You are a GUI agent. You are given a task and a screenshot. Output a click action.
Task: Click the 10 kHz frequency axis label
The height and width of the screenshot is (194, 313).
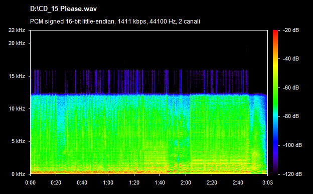(17, 108)
